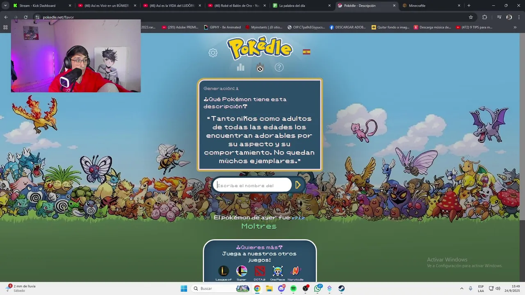Expand the tab search dropdown

(x=5, y=6)
